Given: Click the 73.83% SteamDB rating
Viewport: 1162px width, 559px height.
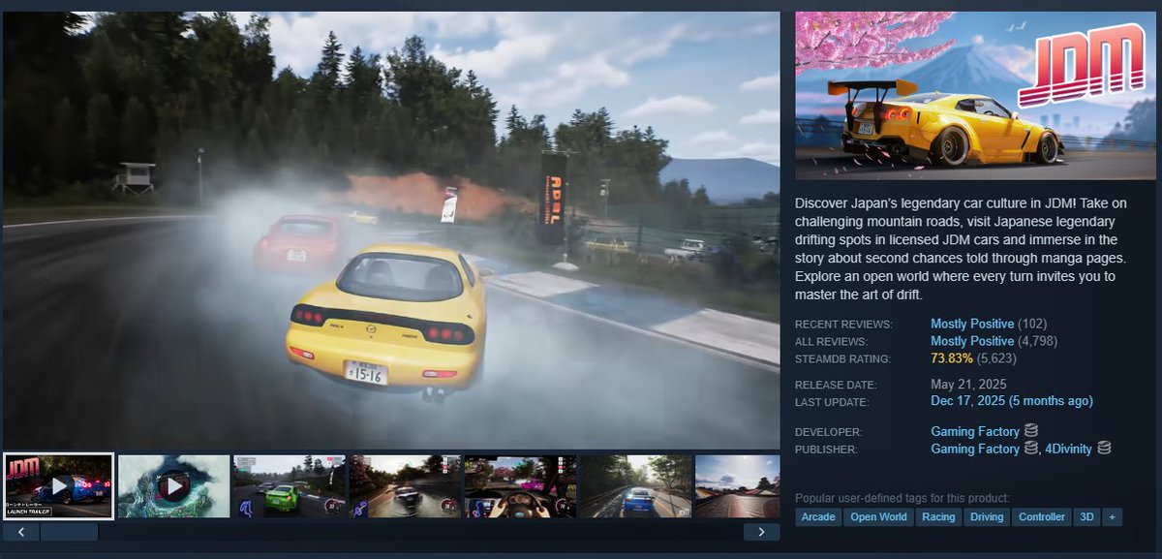Looking at the screenshot, I should pos(952,358).
